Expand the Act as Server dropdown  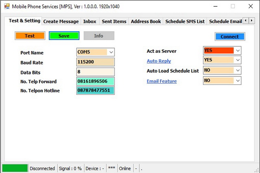pos(238,50)
